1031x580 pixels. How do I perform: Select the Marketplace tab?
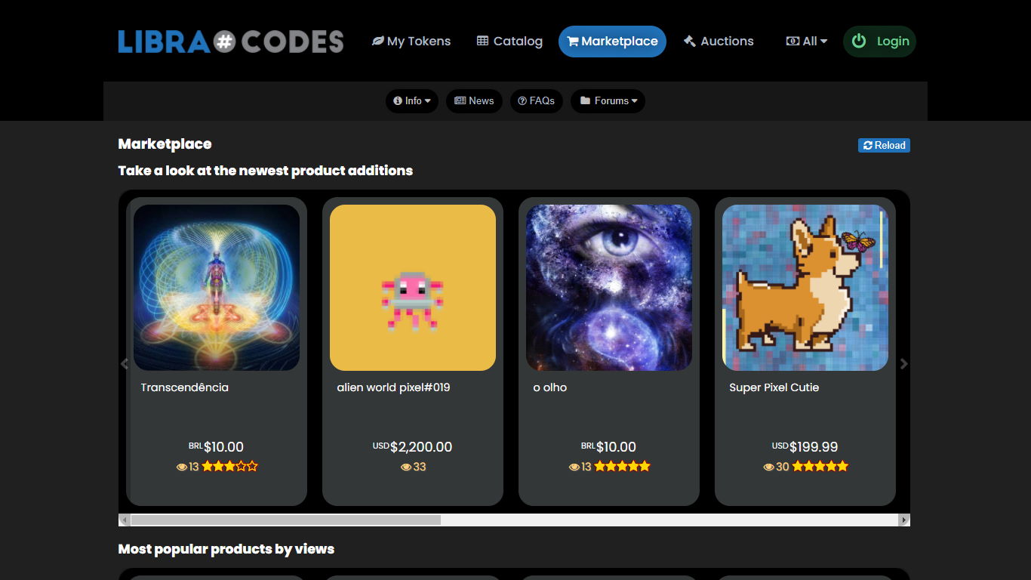coord(612,42)
